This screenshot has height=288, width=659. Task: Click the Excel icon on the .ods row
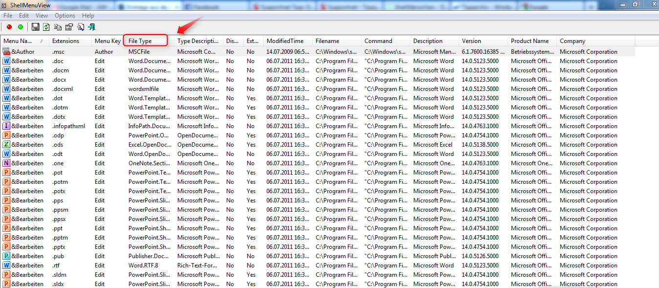point(6,144)
